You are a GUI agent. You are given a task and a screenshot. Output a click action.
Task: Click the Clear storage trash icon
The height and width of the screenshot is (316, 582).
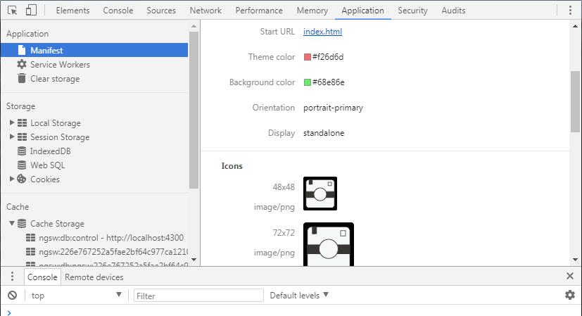[x=22, y=78]
